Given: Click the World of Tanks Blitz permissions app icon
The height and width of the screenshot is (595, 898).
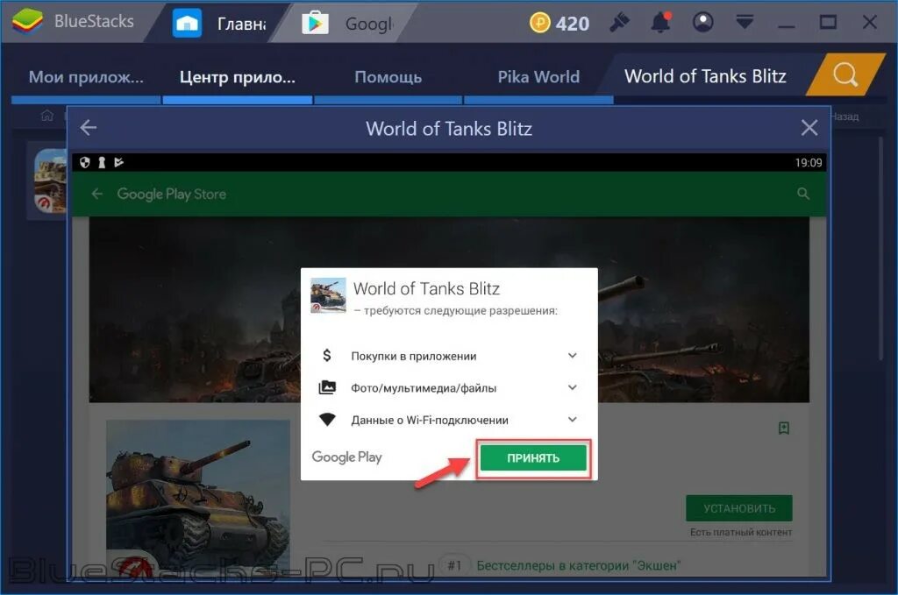Looking at the screenshot, I should [328, 295].
